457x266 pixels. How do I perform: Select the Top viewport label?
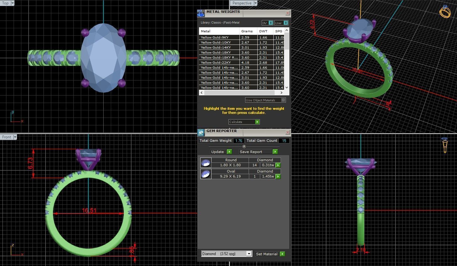pos(6,3)
